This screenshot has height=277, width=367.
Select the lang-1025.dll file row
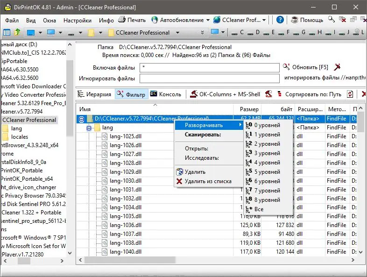(217, 136)
